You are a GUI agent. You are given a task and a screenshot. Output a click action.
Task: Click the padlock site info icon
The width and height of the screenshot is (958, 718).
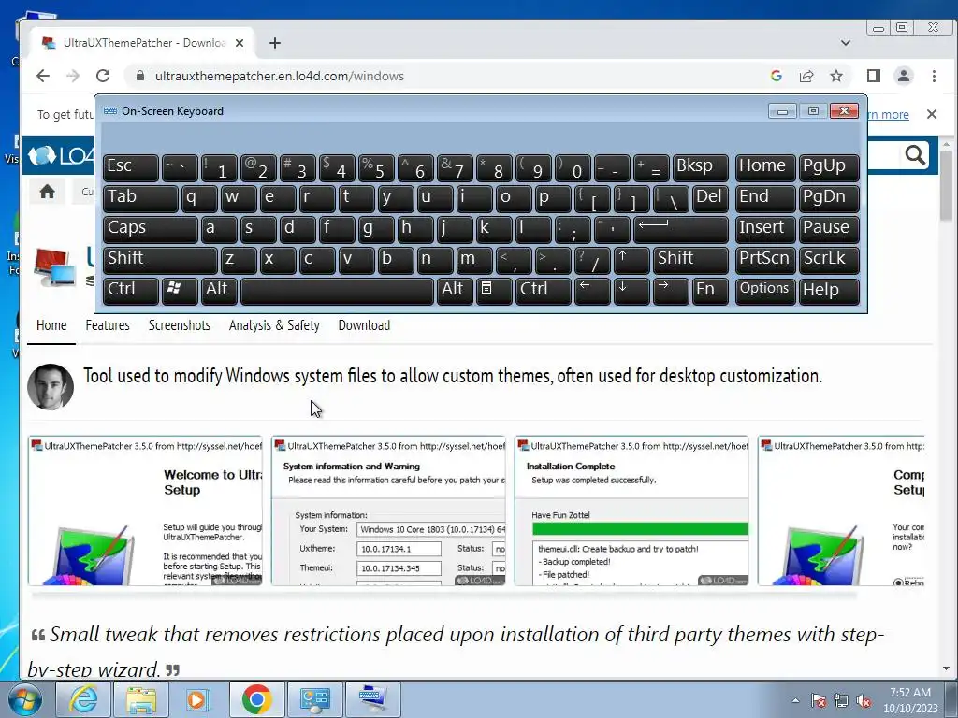pyautogui.click(x=140, y=76)
